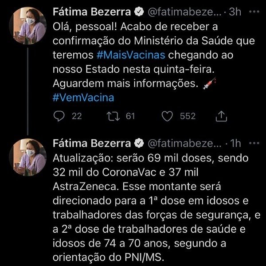
Task: Open the 3h timestamp of the first tweet
Action: pos(235,12)
